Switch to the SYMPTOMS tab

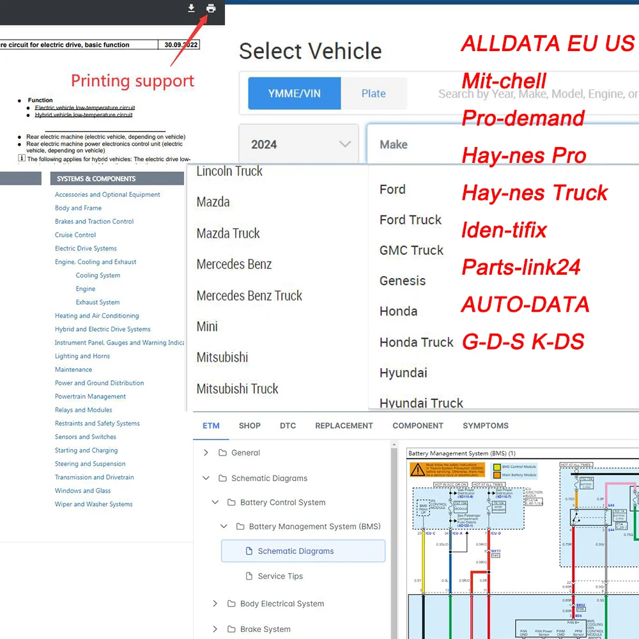(x=486, y=426)
